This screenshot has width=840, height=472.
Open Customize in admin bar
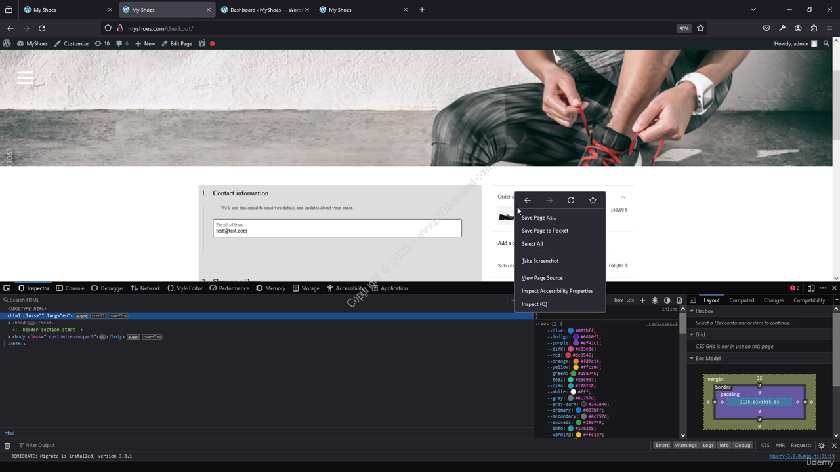[72, 43]
